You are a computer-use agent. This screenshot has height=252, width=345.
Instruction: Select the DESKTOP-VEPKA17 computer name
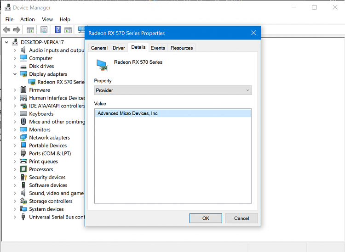[x=42, y=42]
